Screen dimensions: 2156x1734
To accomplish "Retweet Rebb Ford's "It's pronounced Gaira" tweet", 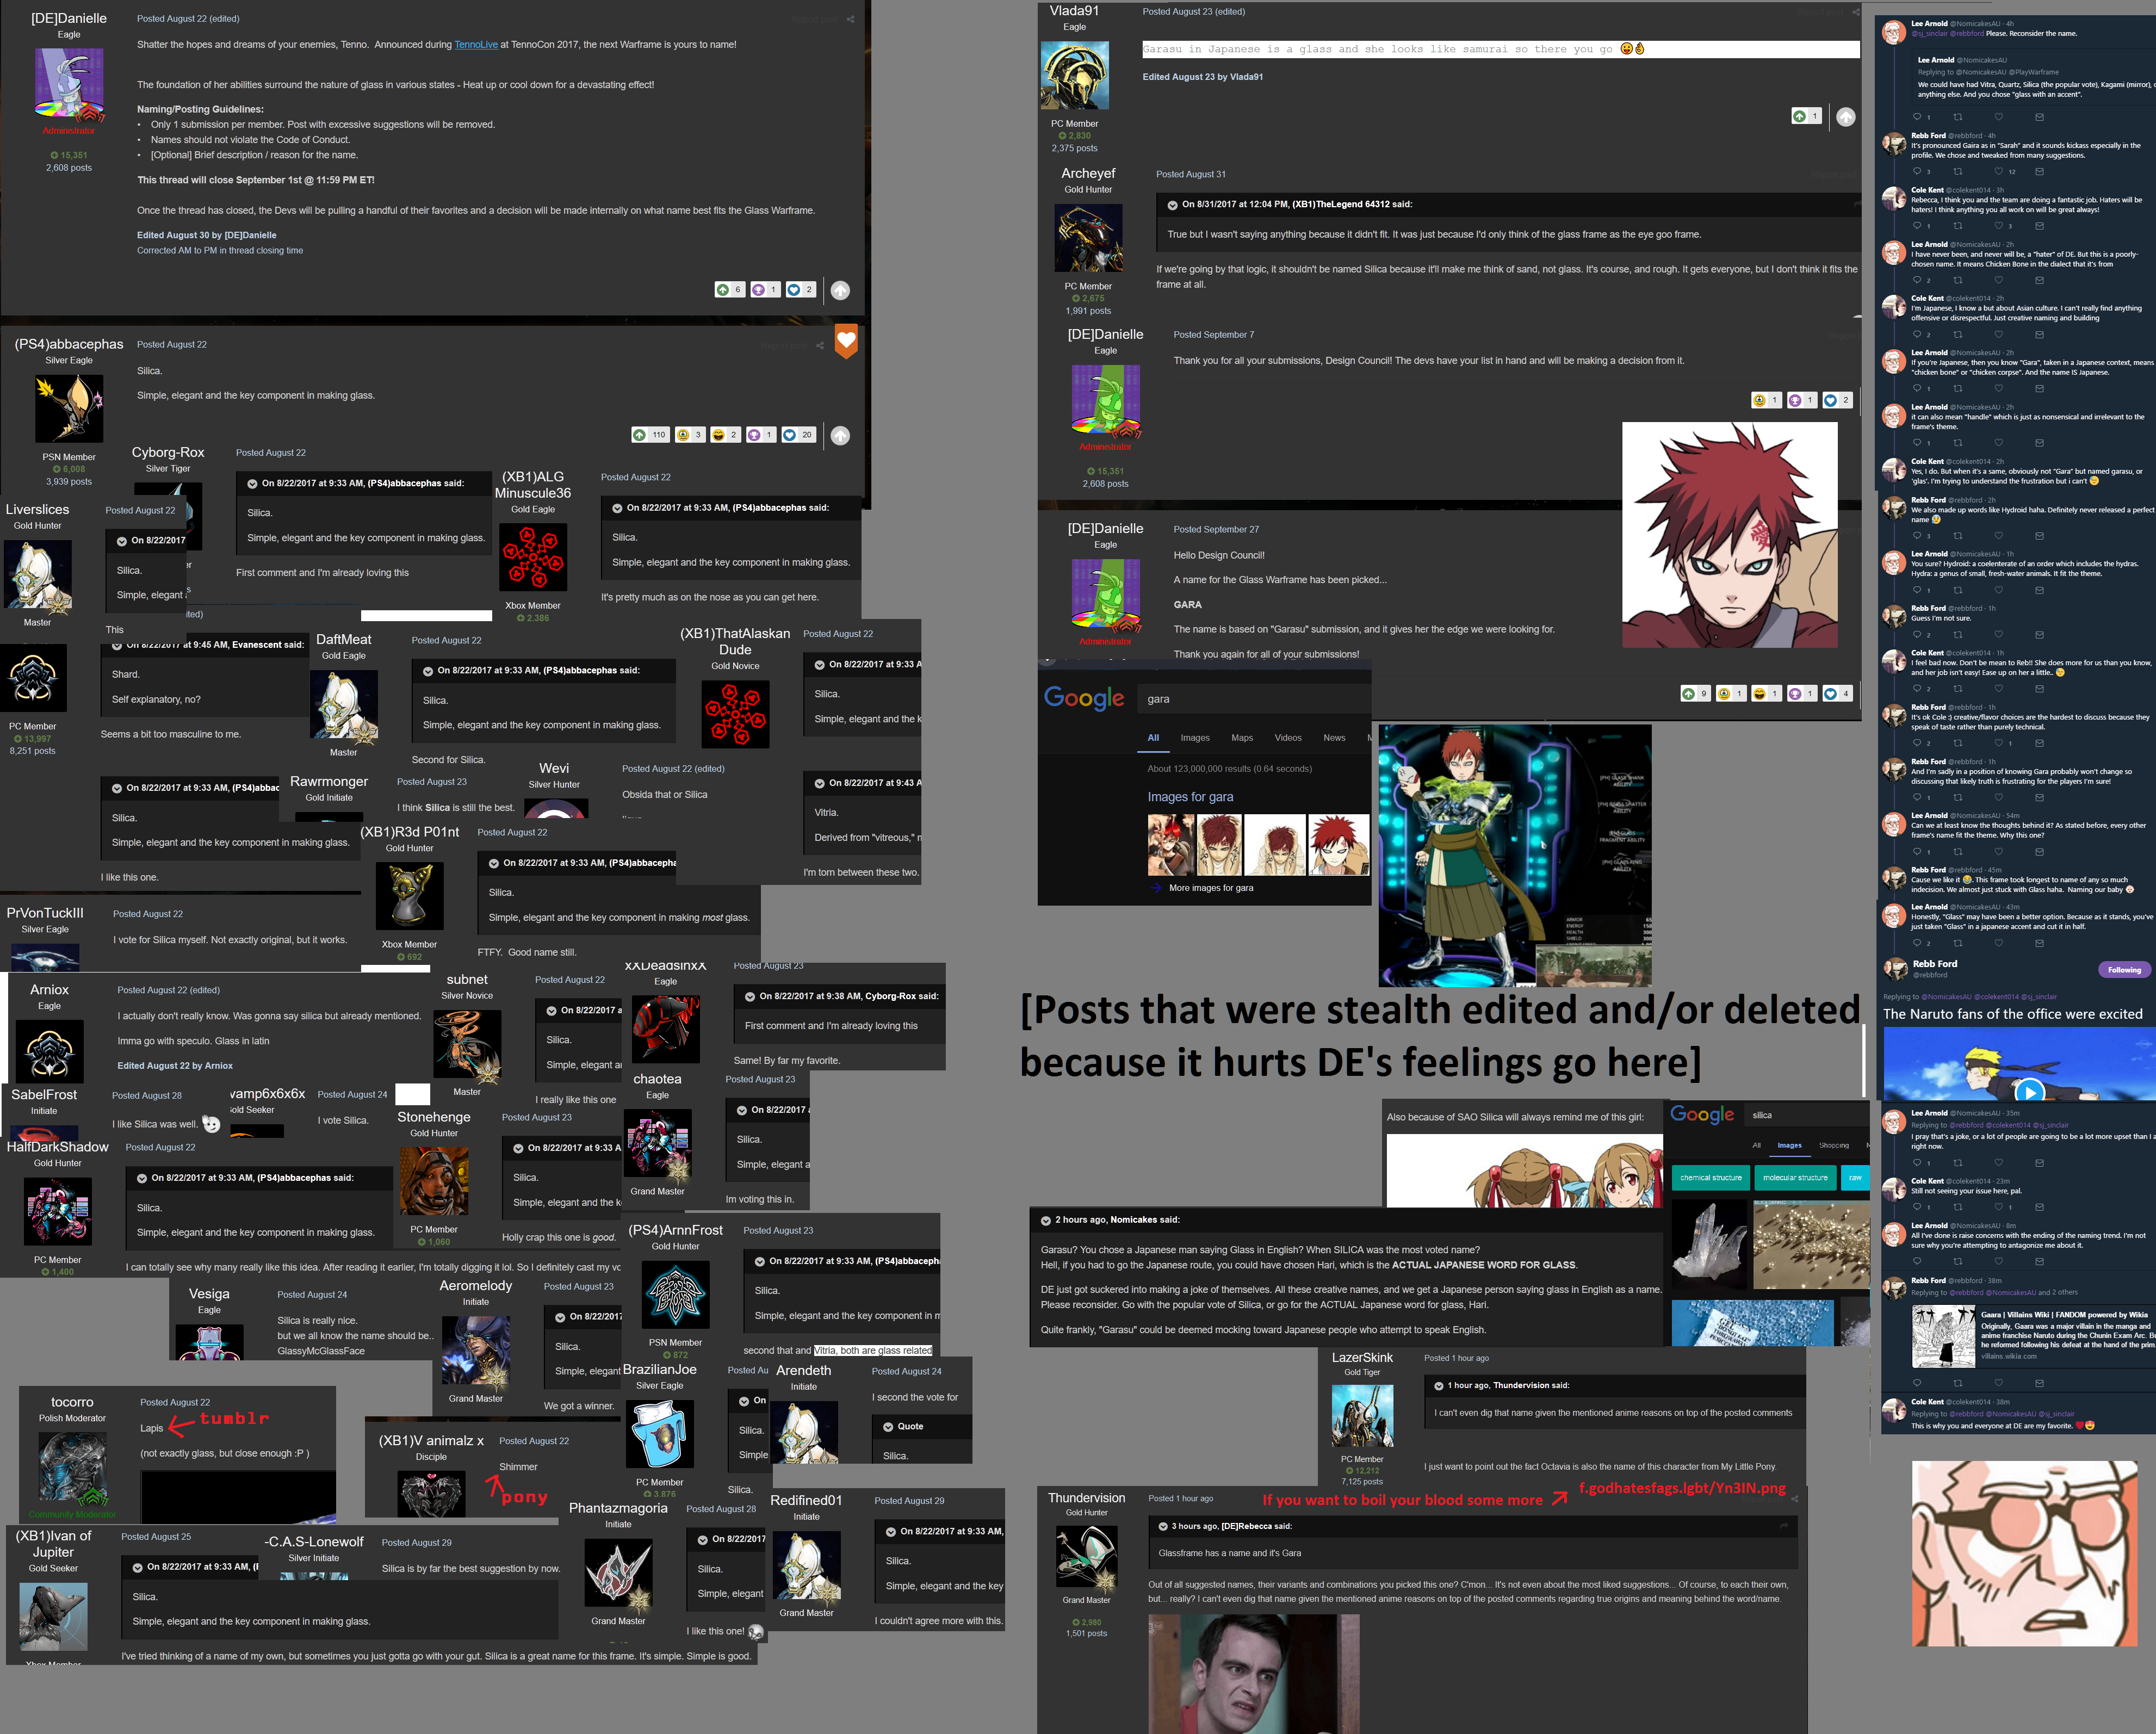I will click(1958, 171).
